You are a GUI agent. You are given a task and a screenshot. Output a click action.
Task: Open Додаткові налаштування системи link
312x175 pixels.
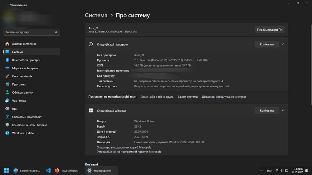(x=224, y=97)
